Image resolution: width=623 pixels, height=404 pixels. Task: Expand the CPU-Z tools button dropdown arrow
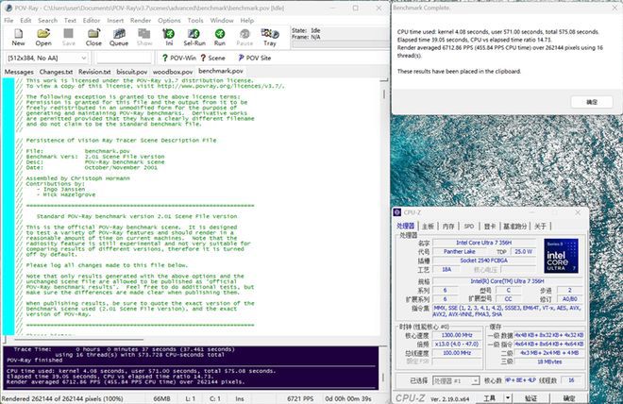point(508,397)
